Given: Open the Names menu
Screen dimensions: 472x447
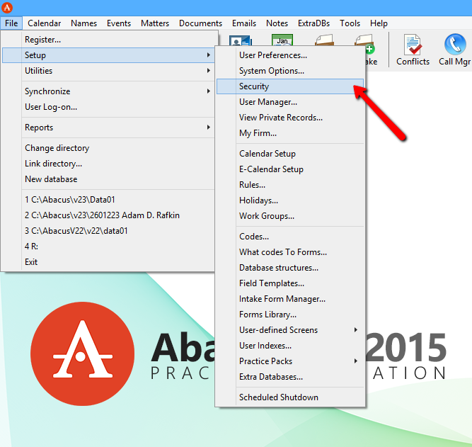Looking at the screenshot, I should click(84, 23).
